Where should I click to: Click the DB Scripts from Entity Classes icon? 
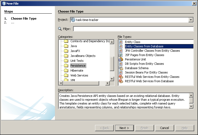(121, 64)
